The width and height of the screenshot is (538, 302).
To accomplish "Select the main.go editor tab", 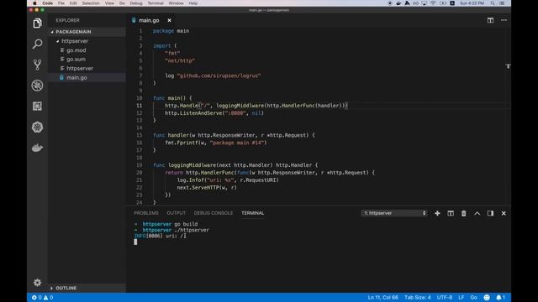I will [x=149, y=20].
